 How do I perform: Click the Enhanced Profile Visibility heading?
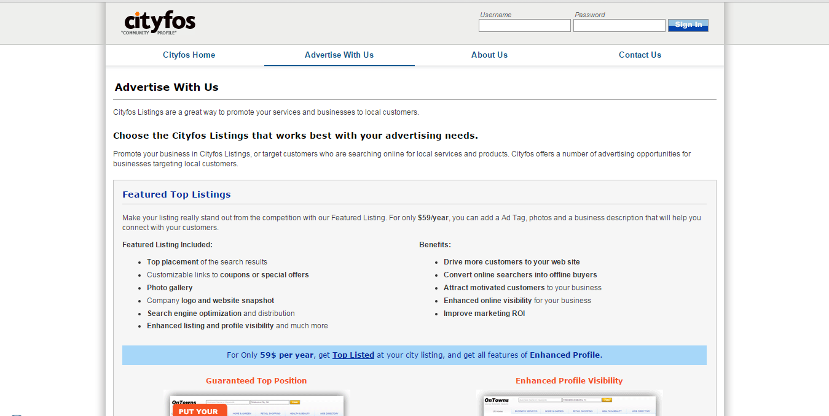[569, 380]
